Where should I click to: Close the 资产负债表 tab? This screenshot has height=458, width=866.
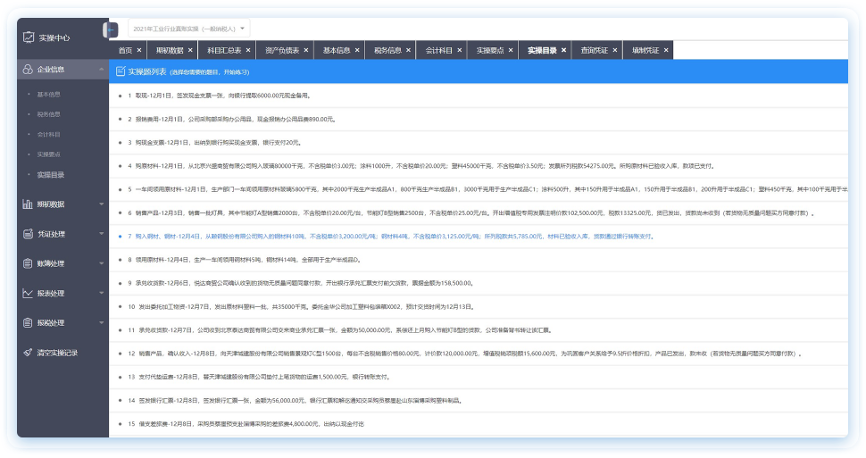[306, 50]
